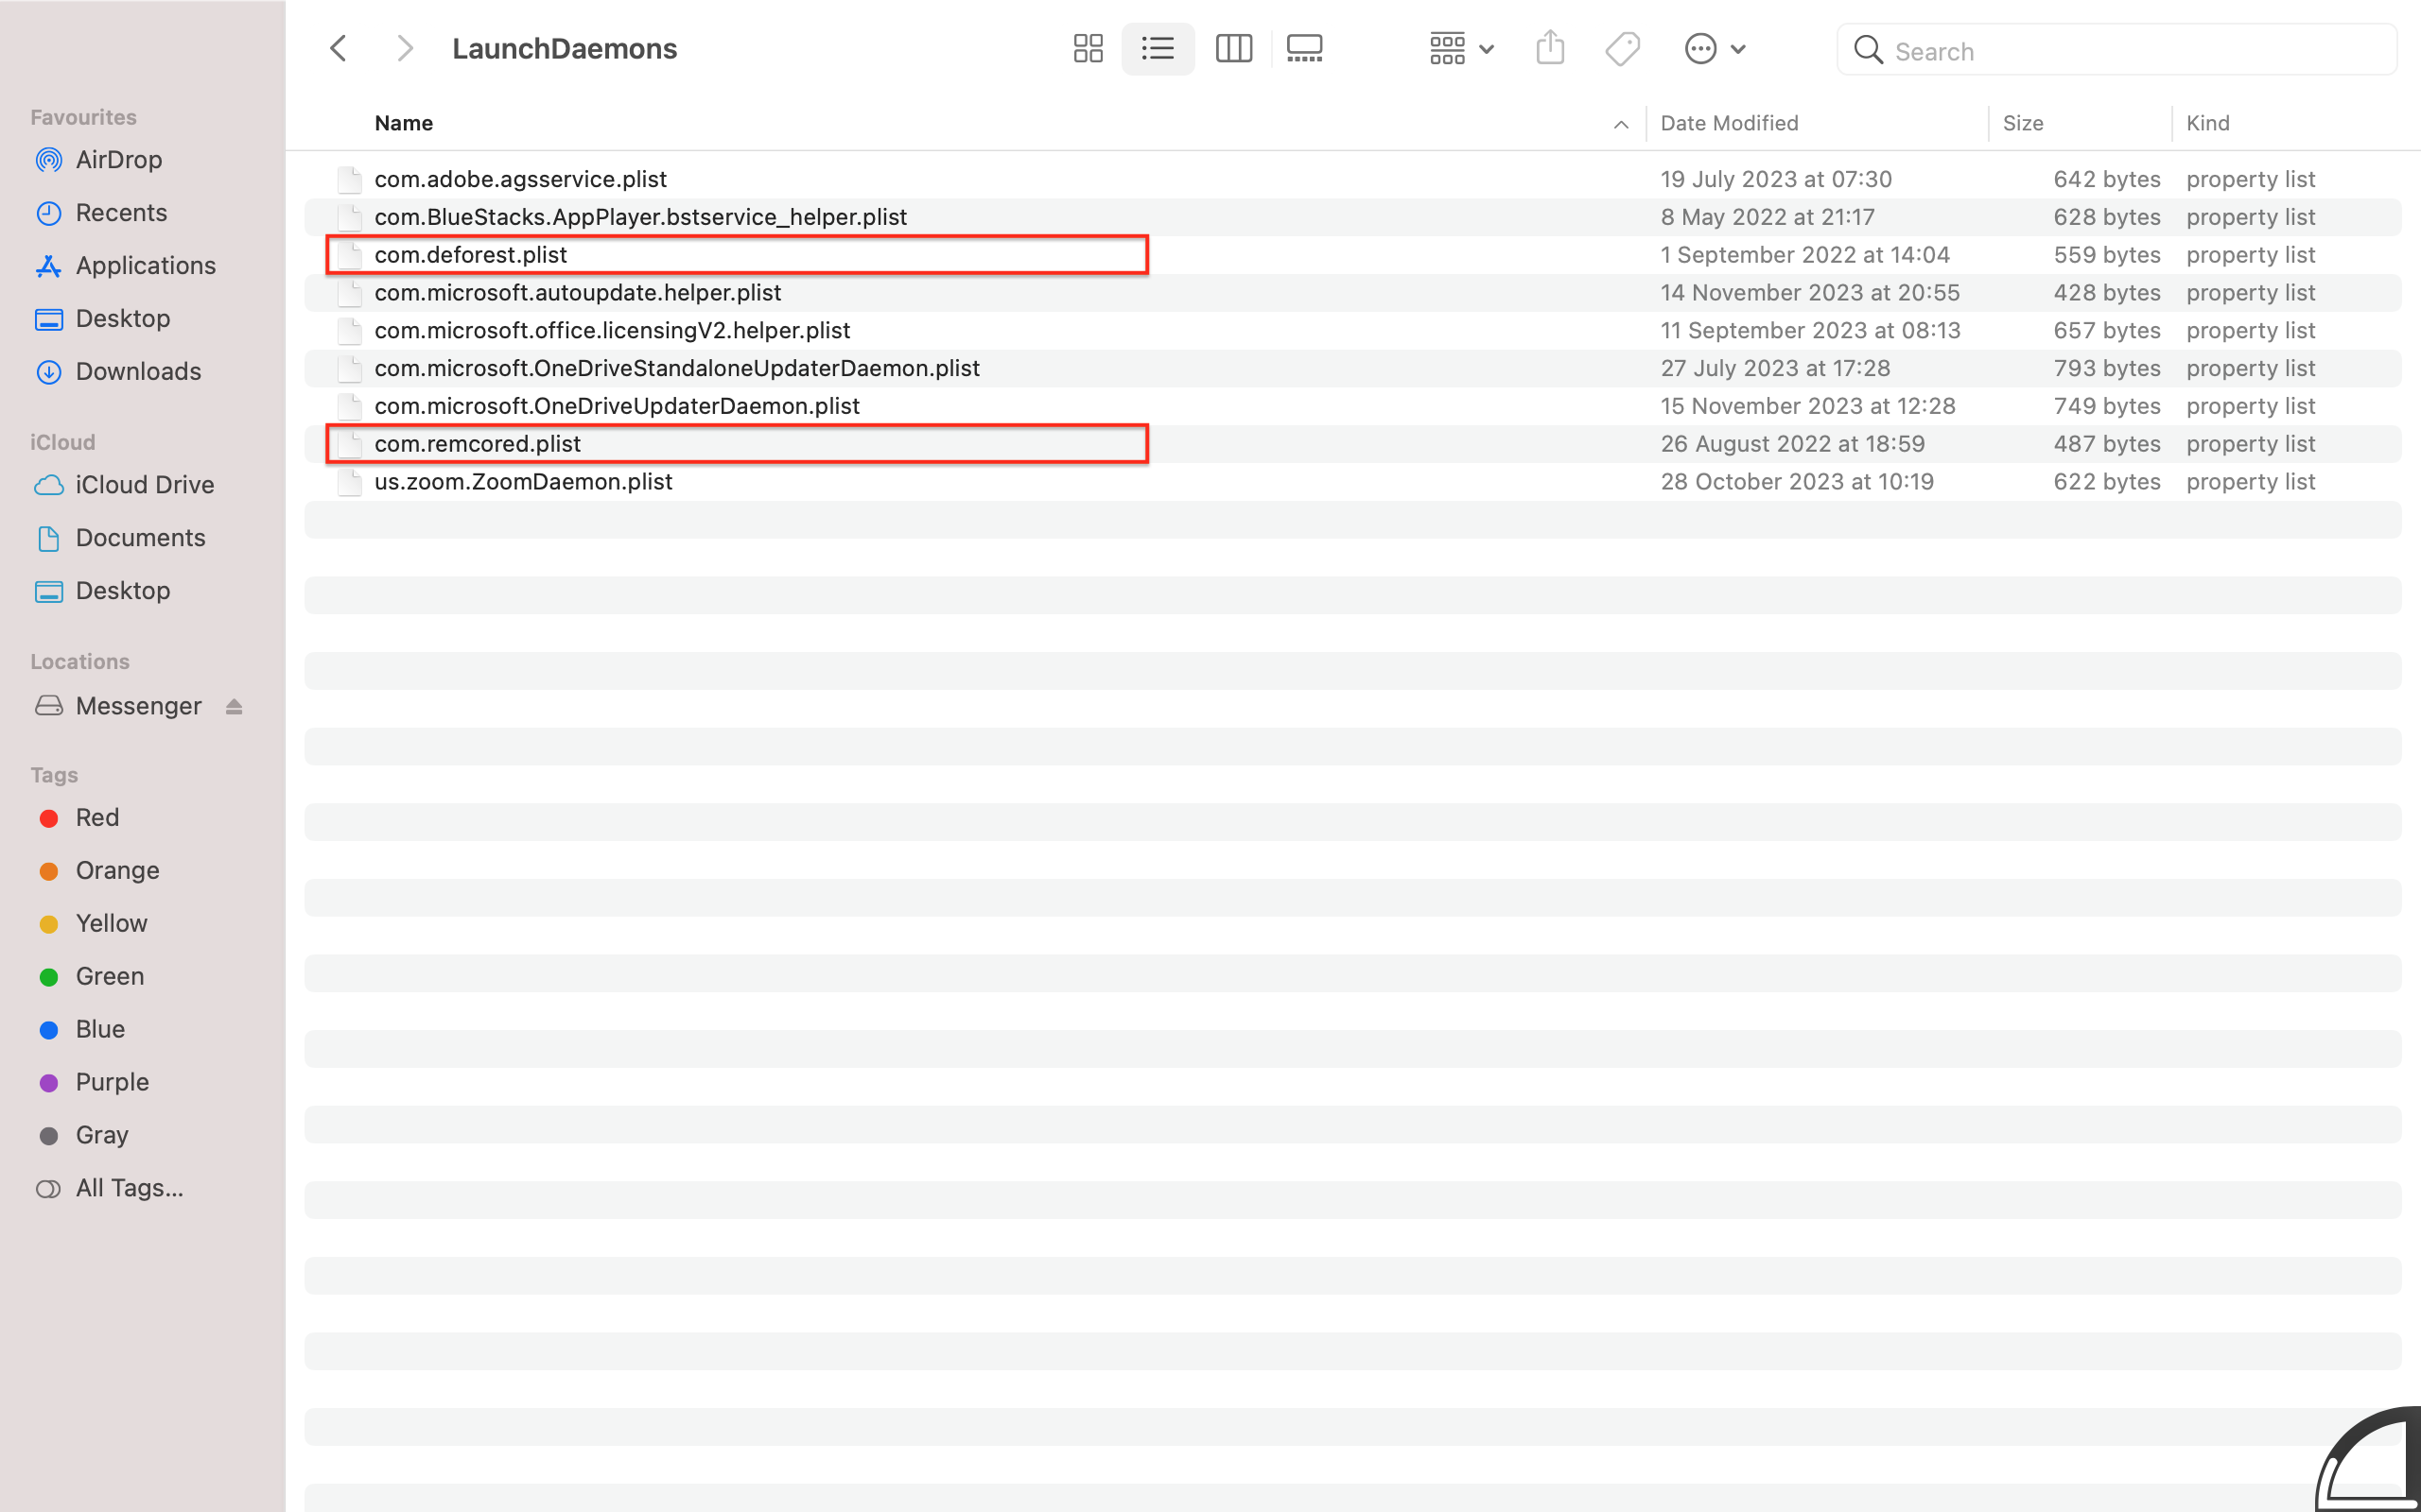This screenshot has height=1512, width=2421.
Task: Click the Share toolbar icon
Action: point(1550,48)
